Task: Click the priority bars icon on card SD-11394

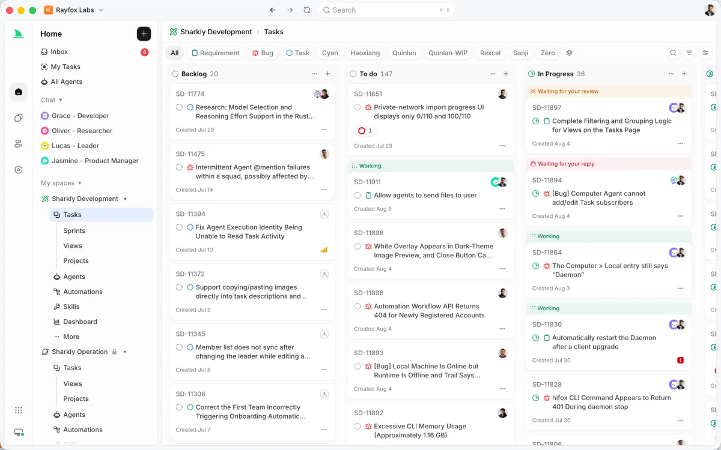Action: [324, 250]
